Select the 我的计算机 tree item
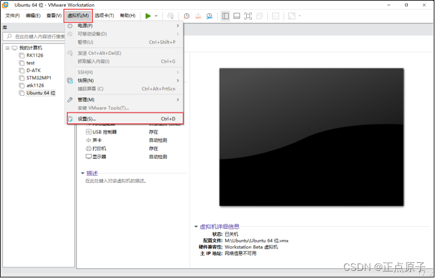The height and width of the screenshot is (278, 435). coord(31,48)
